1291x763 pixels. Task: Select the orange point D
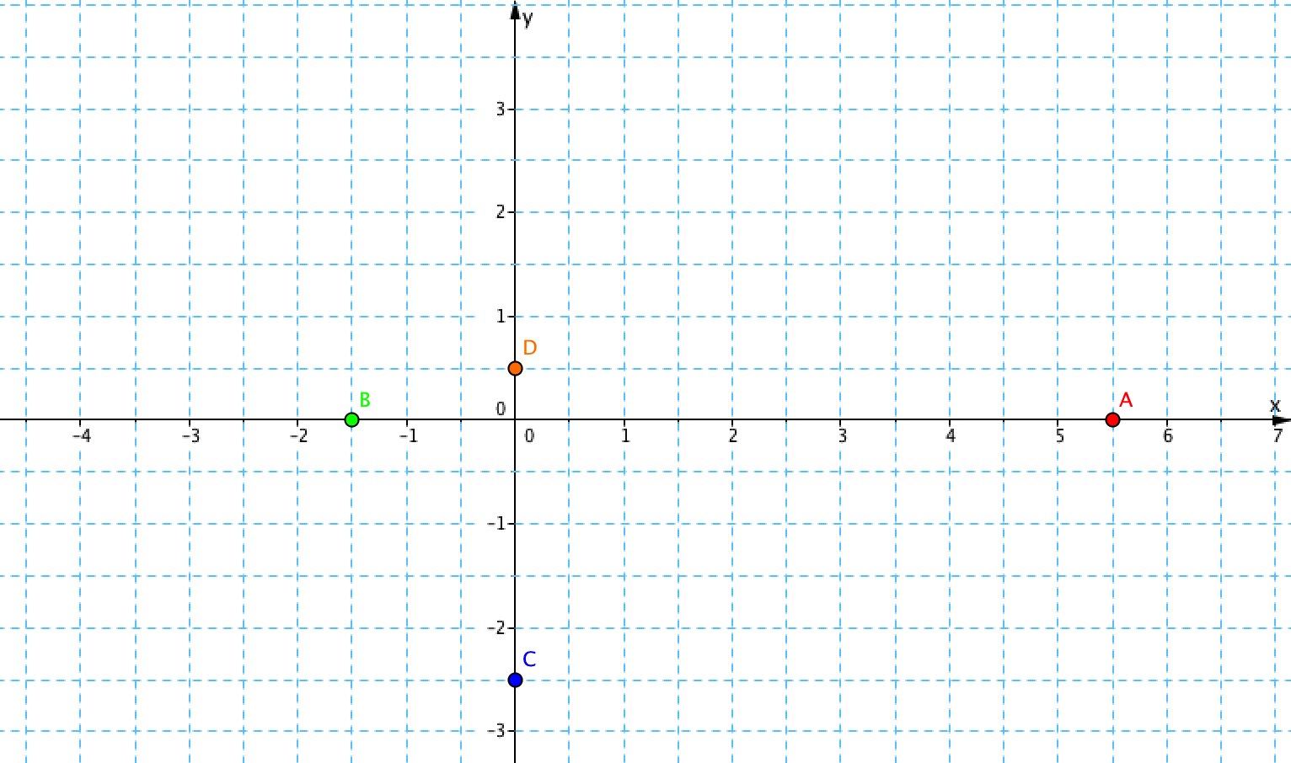[515, 368]
